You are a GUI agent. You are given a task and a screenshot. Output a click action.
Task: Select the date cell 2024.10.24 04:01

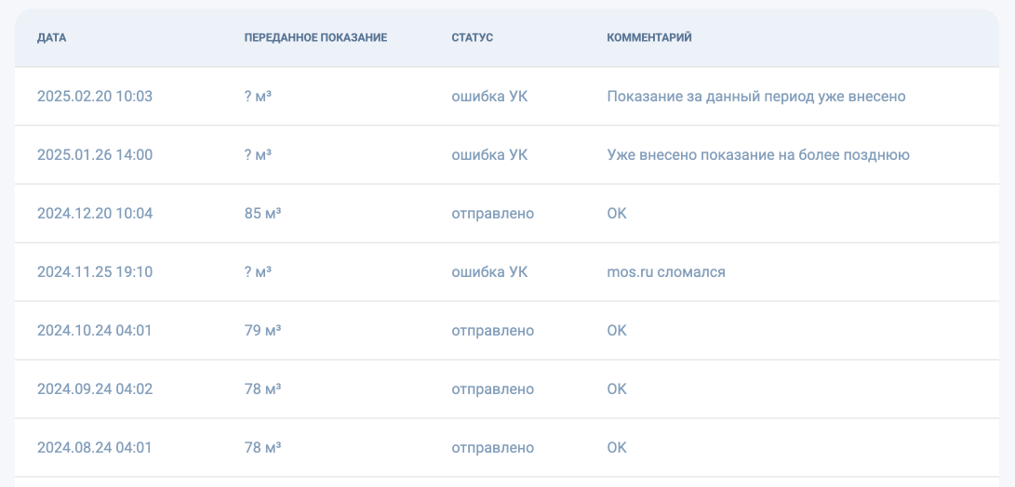point(95,331)
